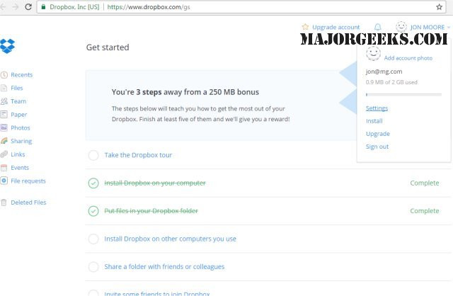Choose Upgrade in account menu
Image resolution: width=453 pixels, height=296 pixels.
(x=378, y=134)
